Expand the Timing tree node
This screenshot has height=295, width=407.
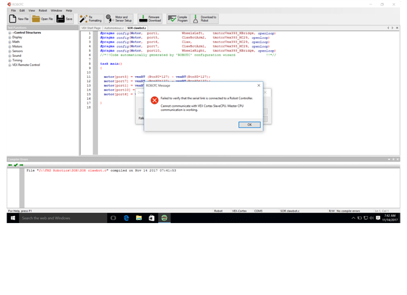click(9, 61)
